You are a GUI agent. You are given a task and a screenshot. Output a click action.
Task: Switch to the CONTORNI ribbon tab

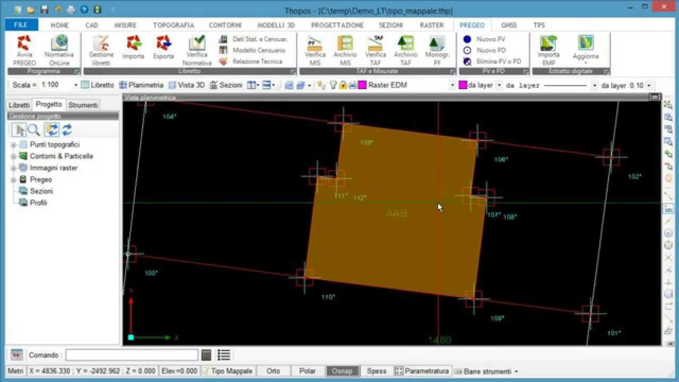point(225,25)
